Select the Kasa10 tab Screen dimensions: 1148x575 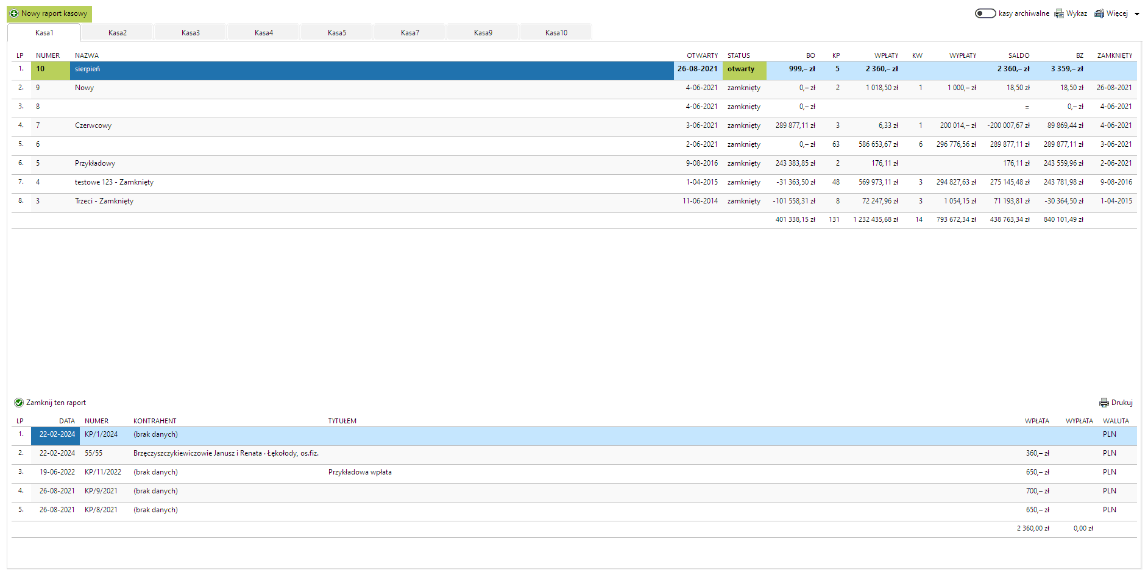pos(556,33)
